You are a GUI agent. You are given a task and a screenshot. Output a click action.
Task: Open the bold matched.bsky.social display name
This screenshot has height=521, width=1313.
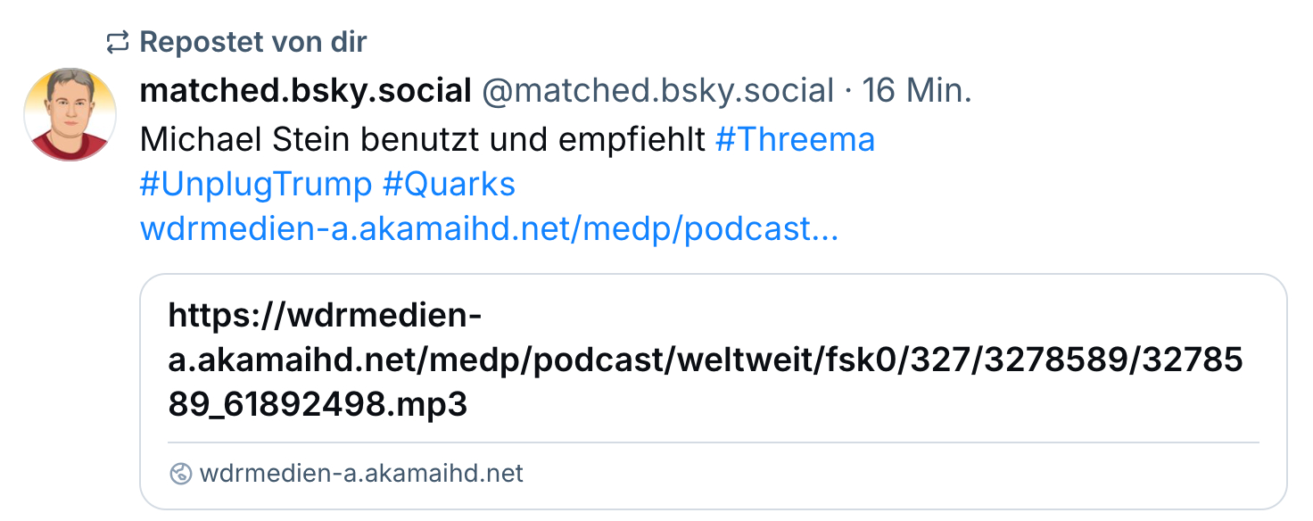pyautogui.click(x=305, y=90)
